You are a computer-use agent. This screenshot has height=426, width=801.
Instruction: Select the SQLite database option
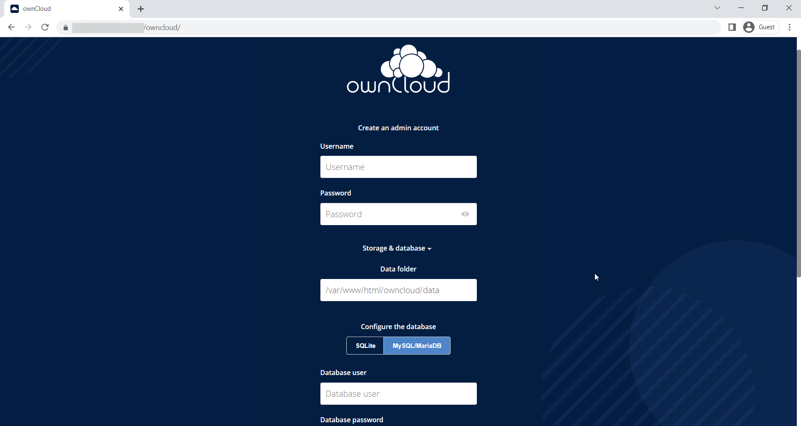coord(365,345)
